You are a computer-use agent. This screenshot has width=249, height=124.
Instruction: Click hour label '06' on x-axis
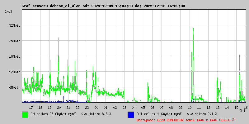[152, 108]
